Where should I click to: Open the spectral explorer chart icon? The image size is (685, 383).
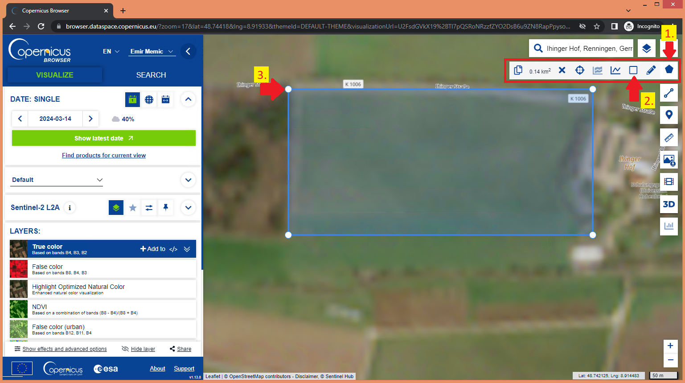[598, 70]
